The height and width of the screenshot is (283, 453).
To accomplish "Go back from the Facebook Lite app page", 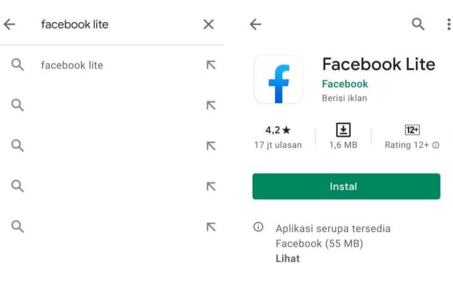I will (x=255, y=24).
